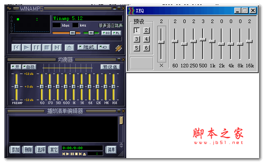Toggle the PL playlist window button
Viewport: 264px width, 163px height.
[x=116, y=33]
